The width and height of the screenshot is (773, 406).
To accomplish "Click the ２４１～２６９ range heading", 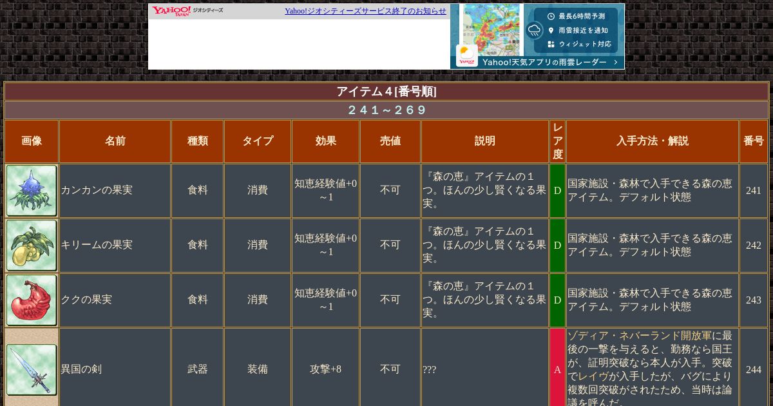I will (x=386, y=110).
